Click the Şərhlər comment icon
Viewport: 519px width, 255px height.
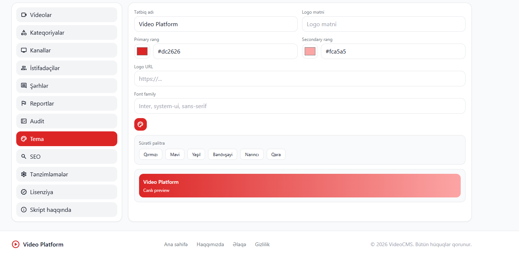click(x=24, y=86)
